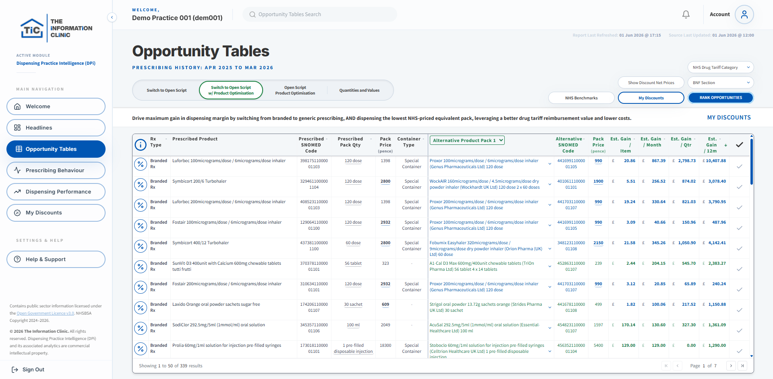Tick checkmark for Fostair 100micrograms row

point(740,228)
